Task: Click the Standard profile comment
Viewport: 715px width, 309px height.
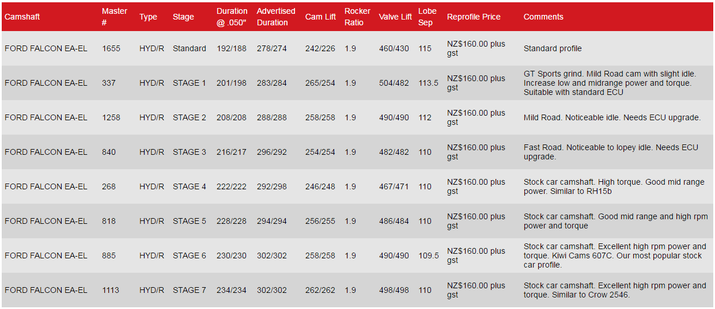Action: click(553, 48)
